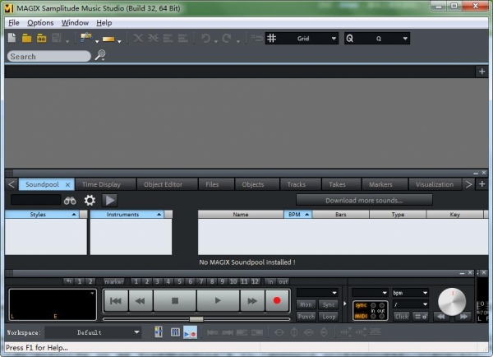Switch to the Markers tab
This screenshot has height=357, width=493.
click(x=385, y=184)
